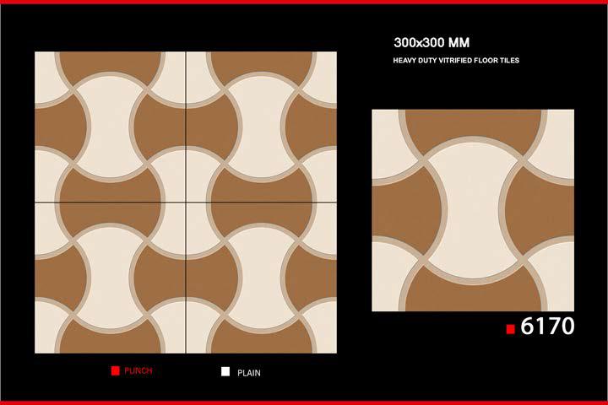
Task: Click the red square beside 6170
Action: (511, 329)
